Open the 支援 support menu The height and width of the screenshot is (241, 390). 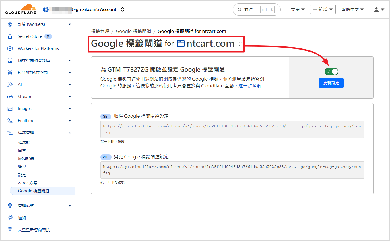pyautogui.click(x=298, y=9)
